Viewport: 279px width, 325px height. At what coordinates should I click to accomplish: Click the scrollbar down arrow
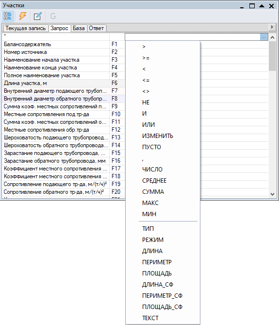tap(272, 194)
